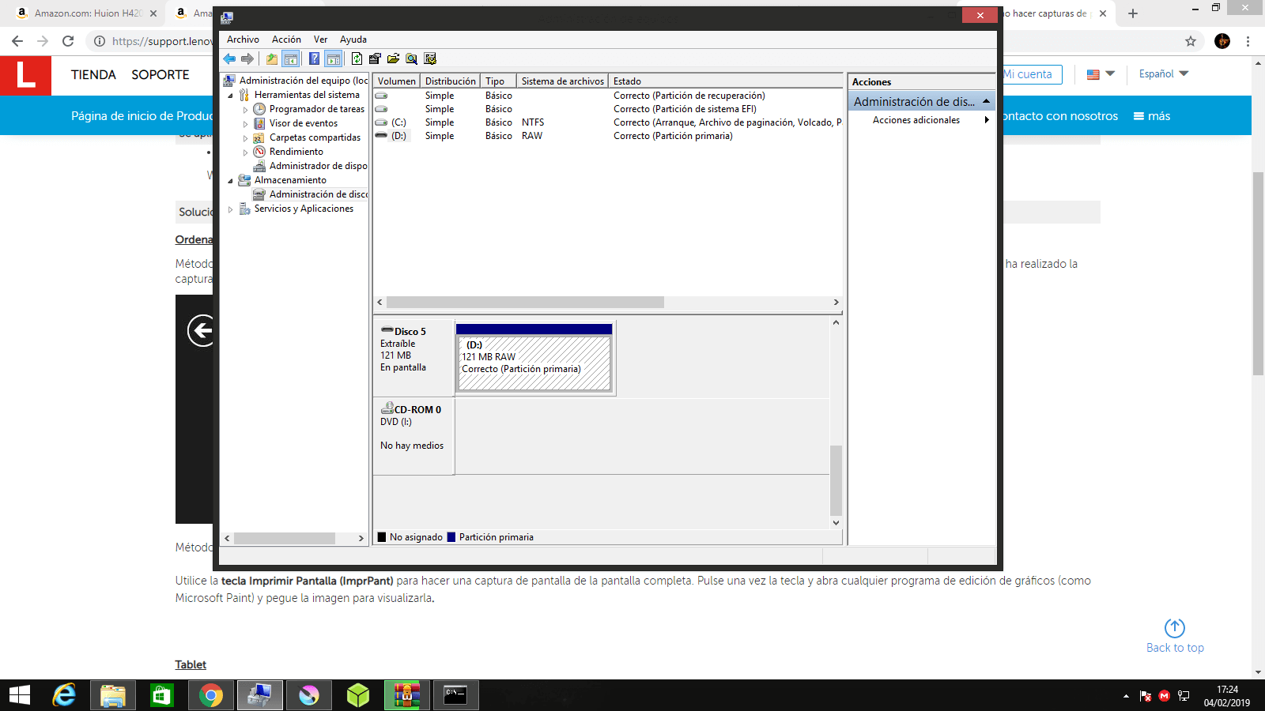
Task: Click the Up one level folder icon
Action: 272,58
